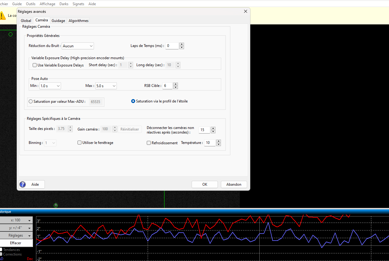Click the Effacer button
The image size is (389, 261).
point(16,243)
